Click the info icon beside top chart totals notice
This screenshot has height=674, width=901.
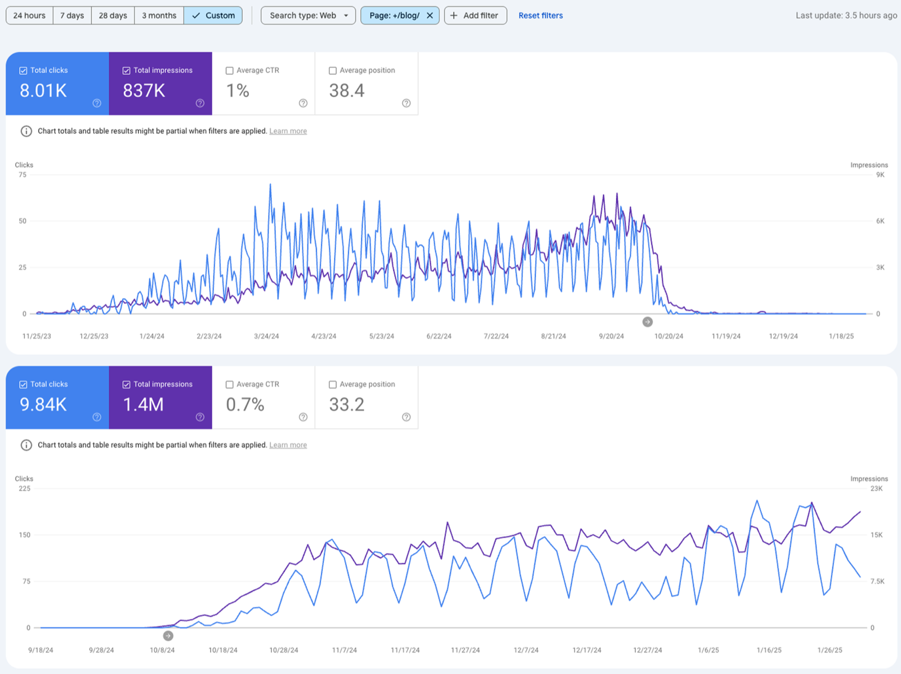click(x=26, y=131)
